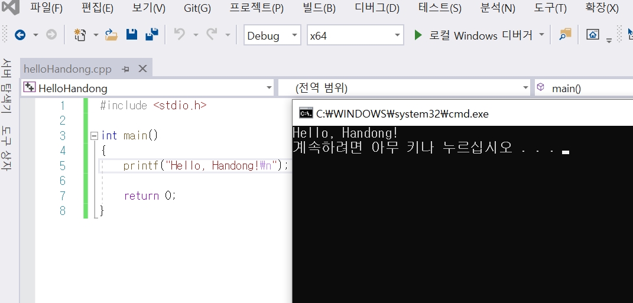Collapse the main() function code block
Viewport: 633px width, 303px height.
(94, 136)
